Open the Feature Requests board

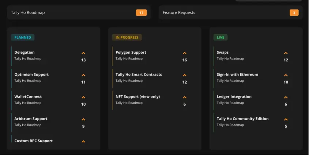(231, 13)
